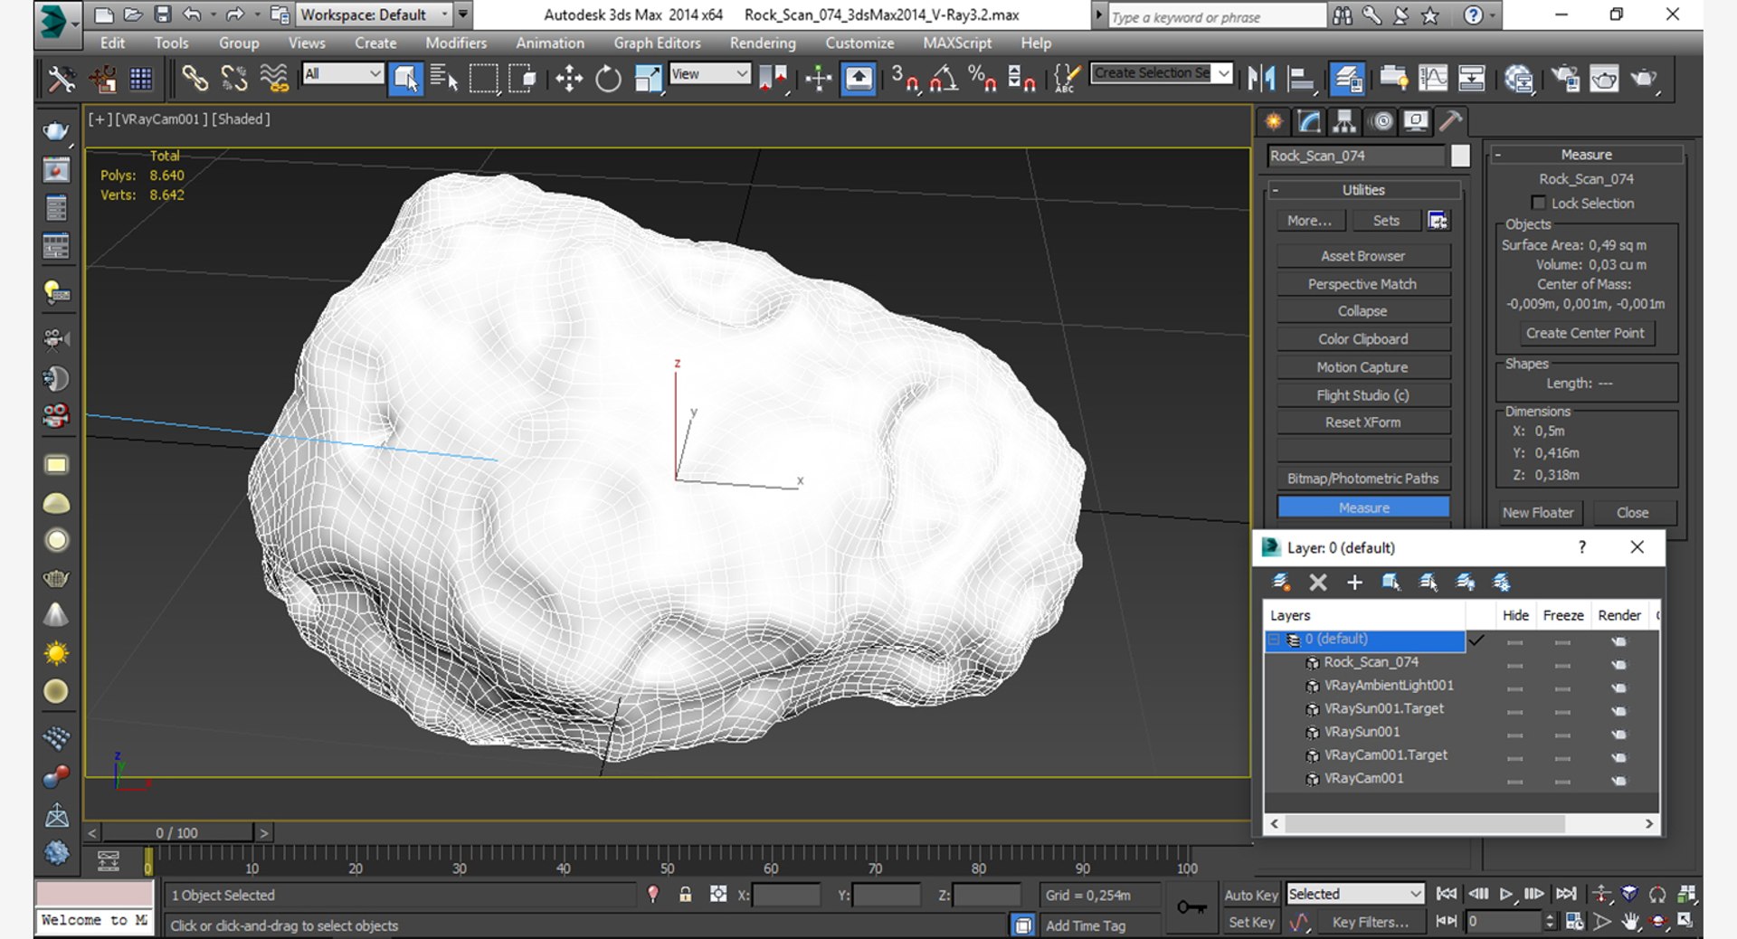
Task: Select the Rotate tool
Action: (x=608, y=79)
